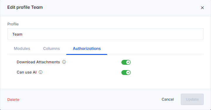Click the Download Attachments label text
Image resolution: width=211 pixels, height=110 pixels.
click(x=38, y=62)
